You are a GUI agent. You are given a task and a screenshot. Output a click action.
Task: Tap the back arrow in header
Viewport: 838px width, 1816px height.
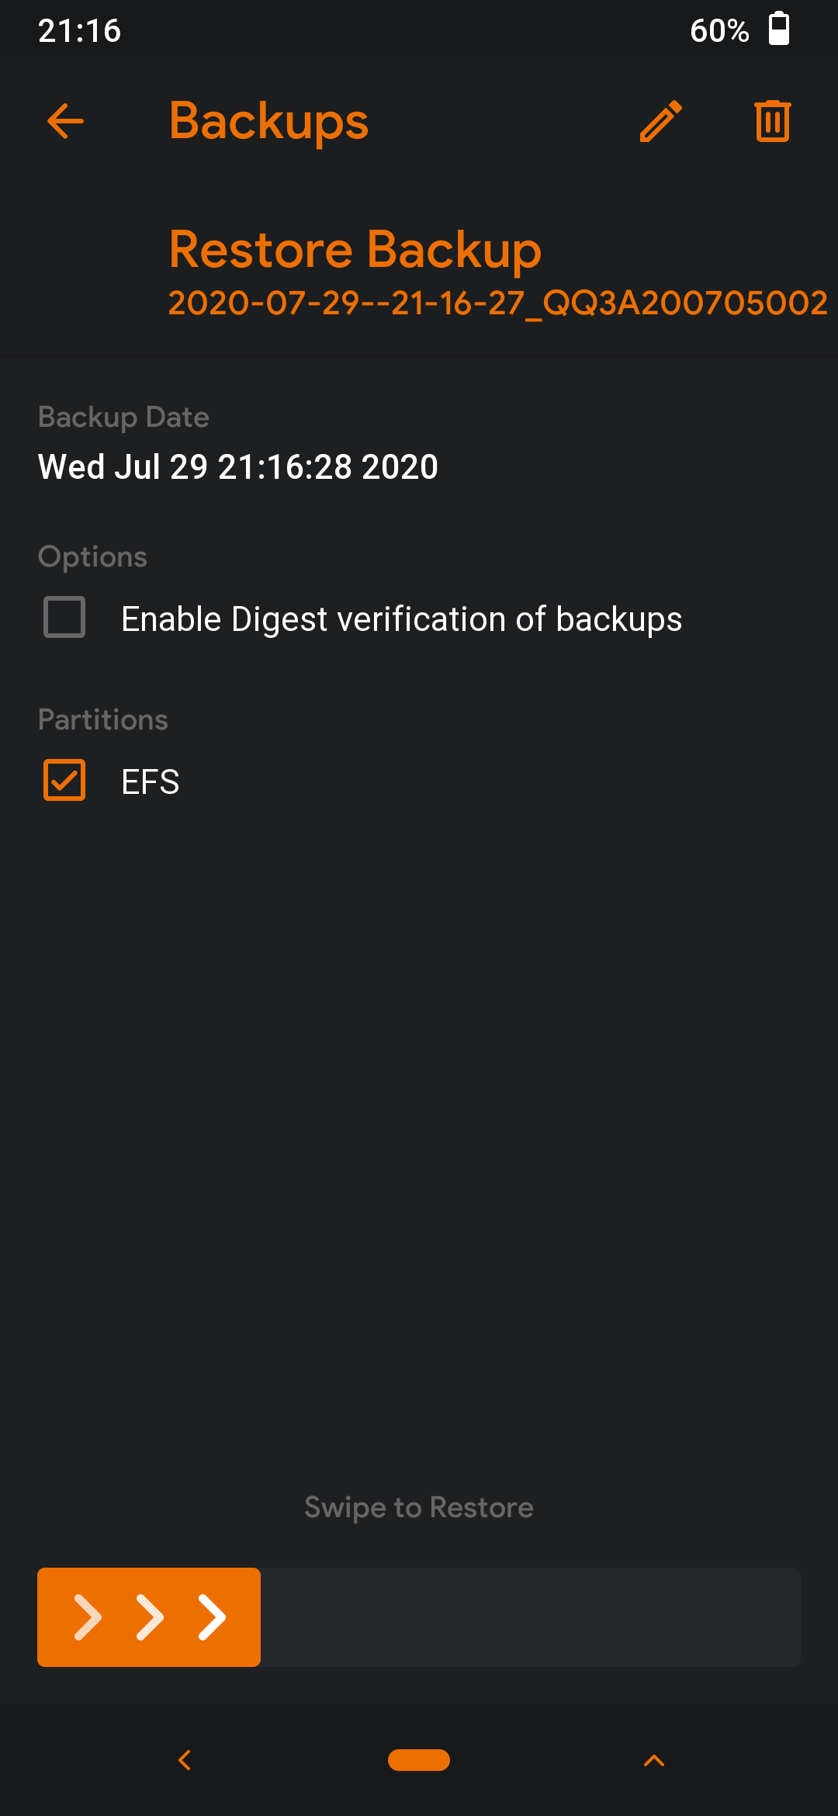pos(65,121)
